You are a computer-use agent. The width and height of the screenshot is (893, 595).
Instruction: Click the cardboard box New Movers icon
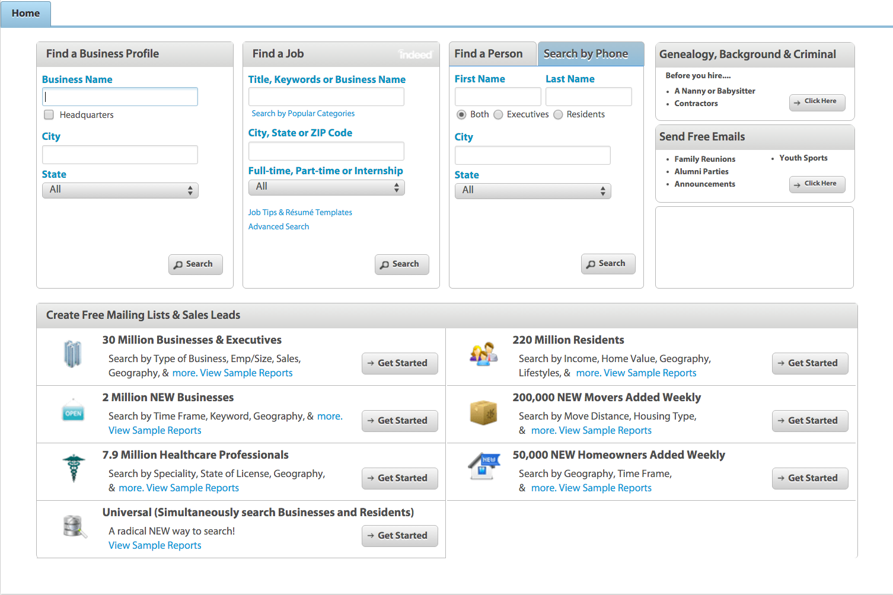(483, 412)
